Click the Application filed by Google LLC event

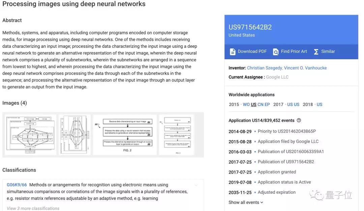pyautogui.click(x=288, y=141)
